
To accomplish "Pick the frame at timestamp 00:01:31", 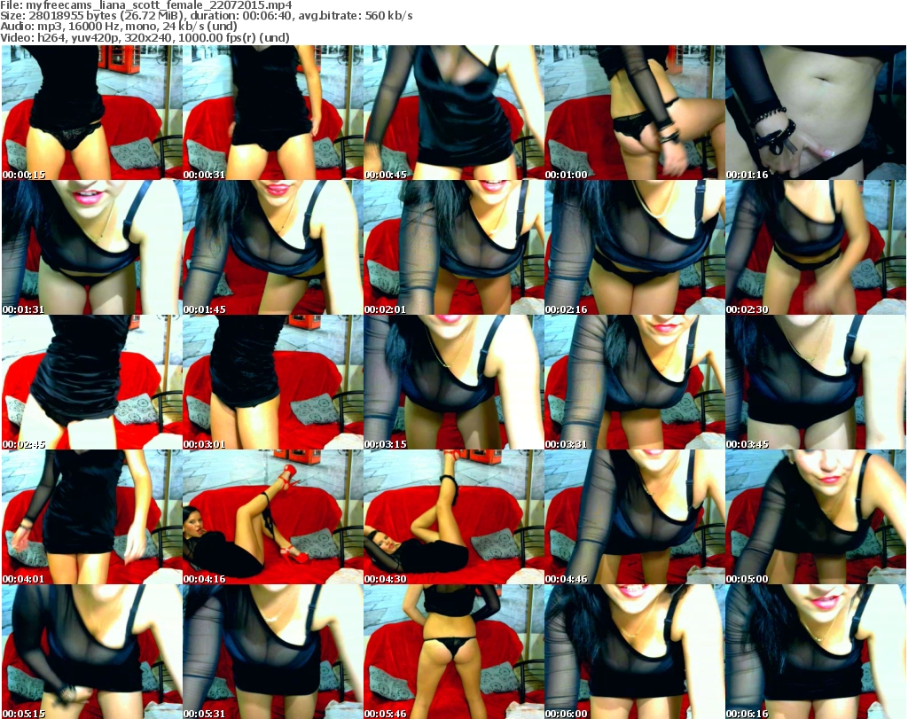I will (x=92, y=247).
